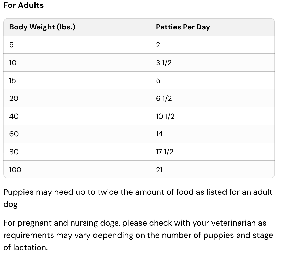Image resolution: width=282 pixels, height=257 pixels.
Task: Click the "For Adults" heading
Action: (x=24, y=5)
